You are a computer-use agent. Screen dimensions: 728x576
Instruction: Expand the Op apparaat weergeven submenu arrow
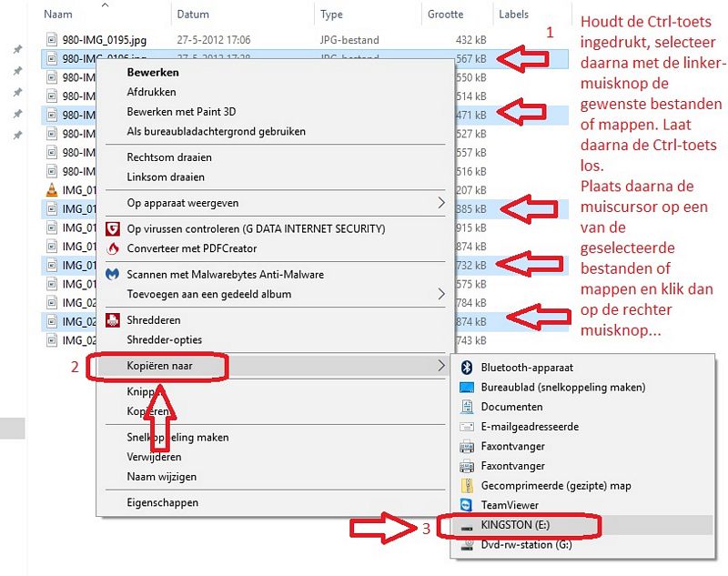tap(440, 203)
